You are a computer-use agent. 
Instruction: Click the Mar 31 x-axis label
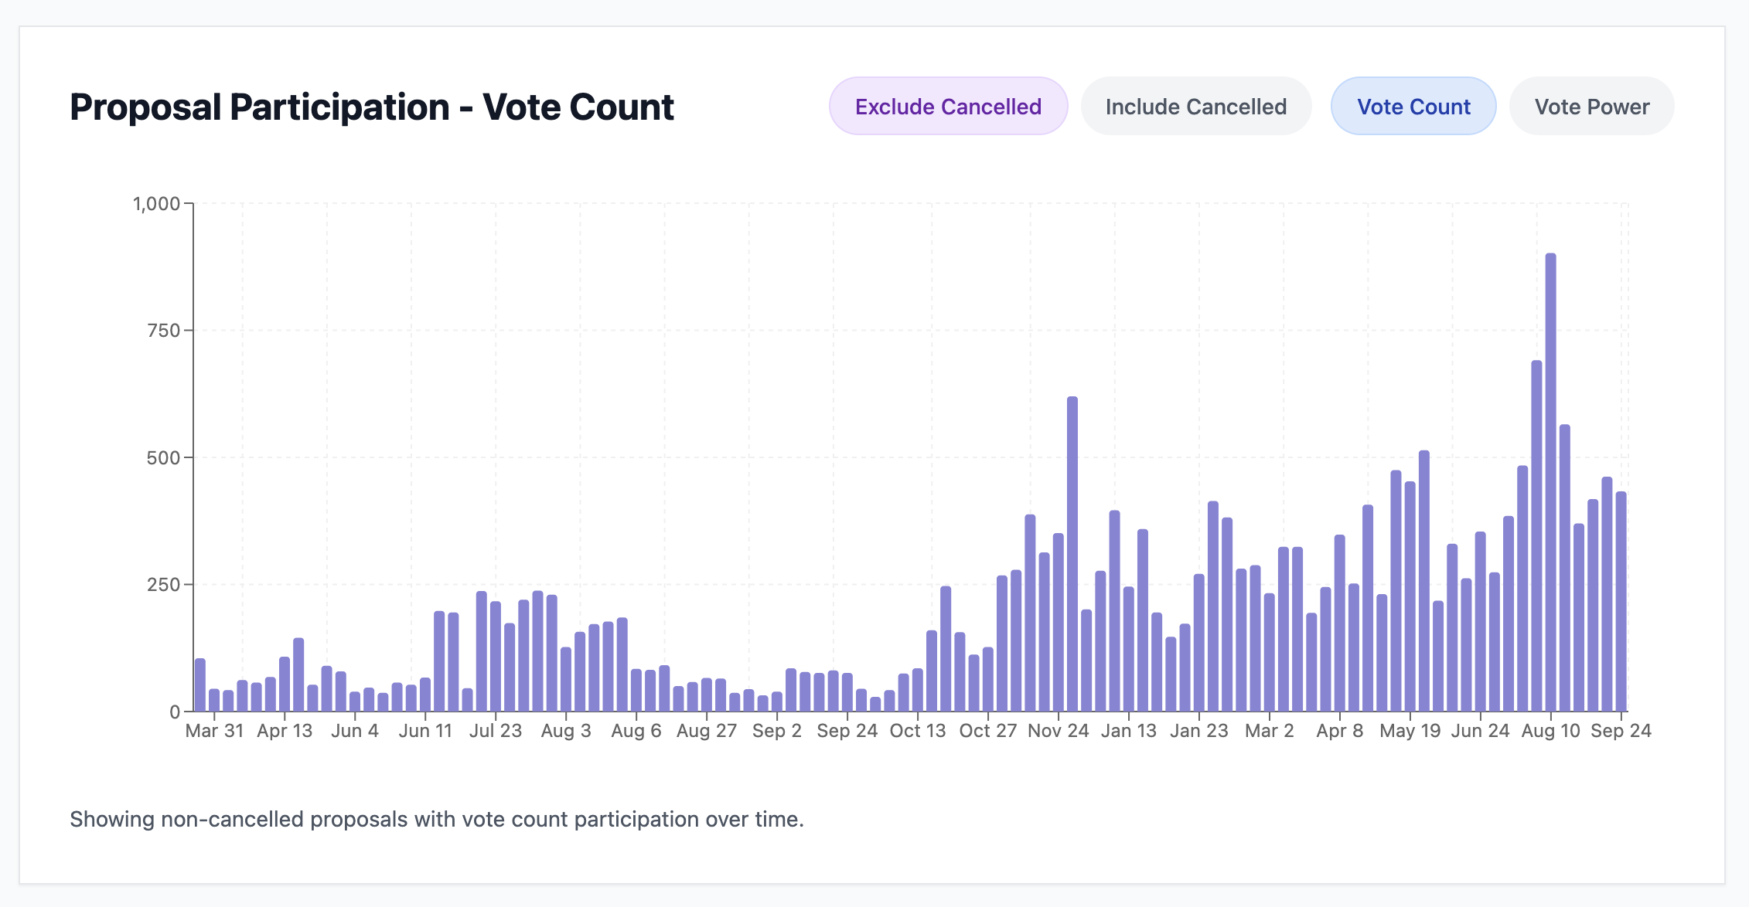click(214, 731)
